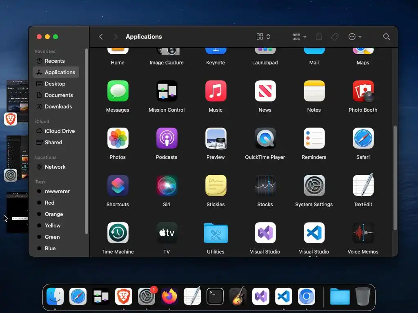Image resolution: width=418 pixels, height=313 pixels.
Task: Open the Voice Memos app icon
Action: 363,233
